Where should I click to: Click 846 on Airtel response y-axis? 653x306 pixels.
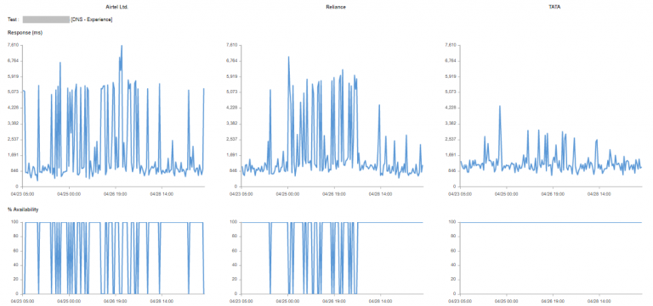pyautogui.click(x=15, y=170)
